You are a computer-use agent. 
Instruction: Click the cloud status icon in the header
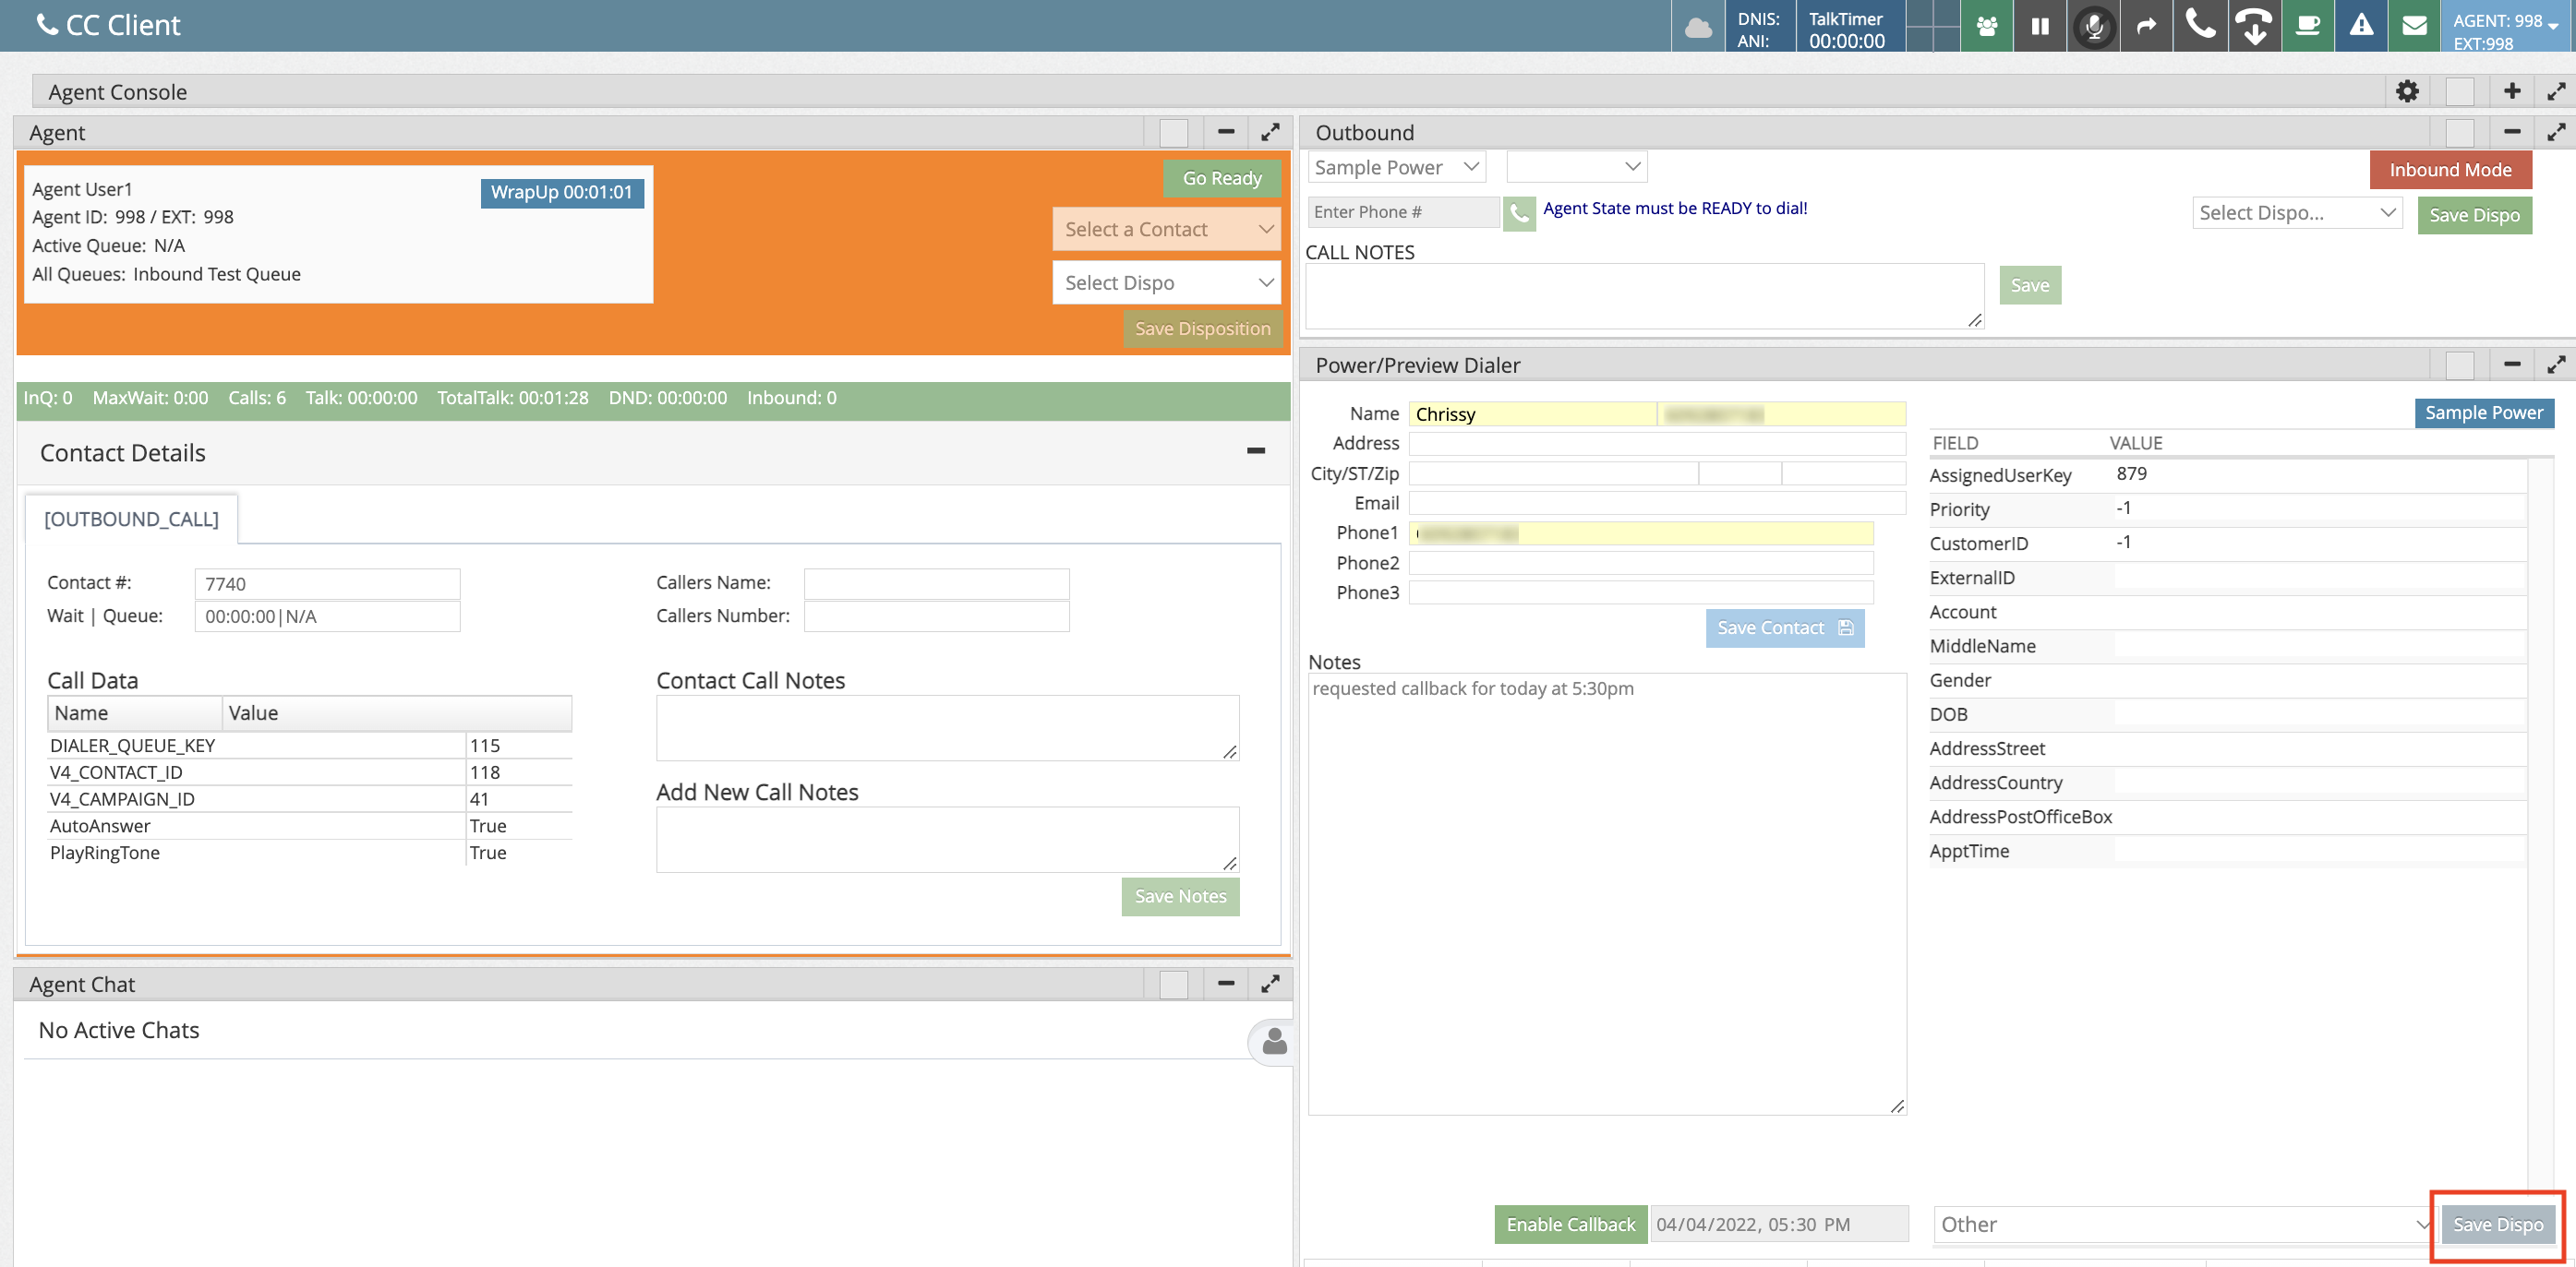(x=1697, y=27)
